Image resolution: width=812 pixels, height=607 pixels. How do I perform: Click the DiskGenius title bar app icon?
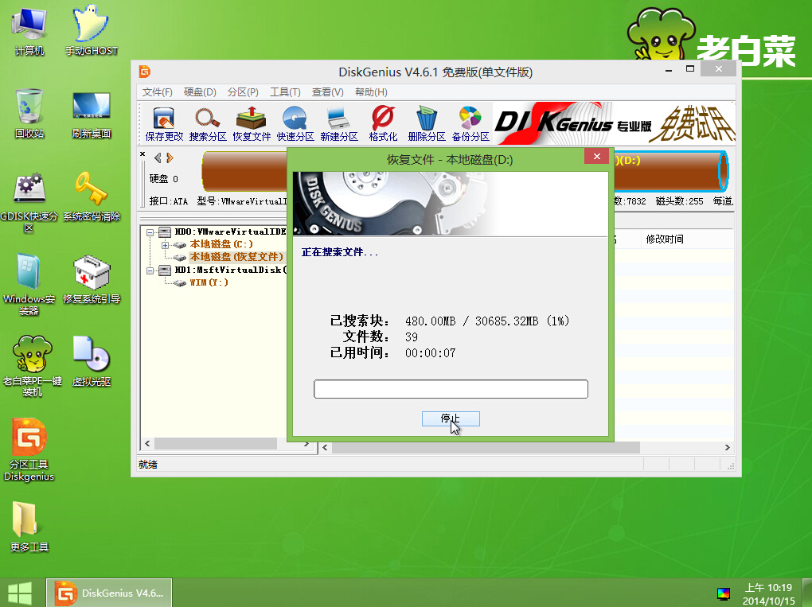145,72
